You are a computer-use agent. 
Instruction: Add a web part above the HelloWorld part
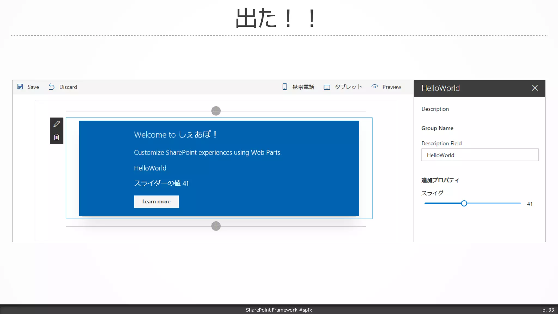pyautogui.click(x=216, y=111)
